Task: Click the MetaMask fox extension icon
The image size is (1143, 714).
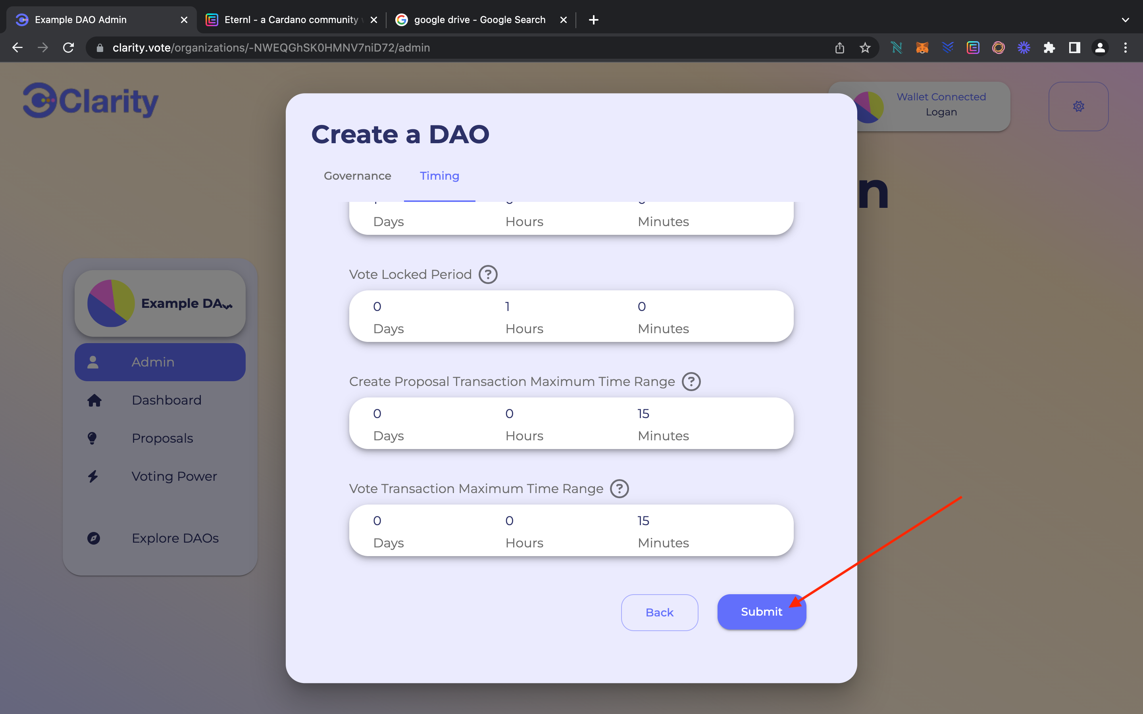Action: [922, 48]
